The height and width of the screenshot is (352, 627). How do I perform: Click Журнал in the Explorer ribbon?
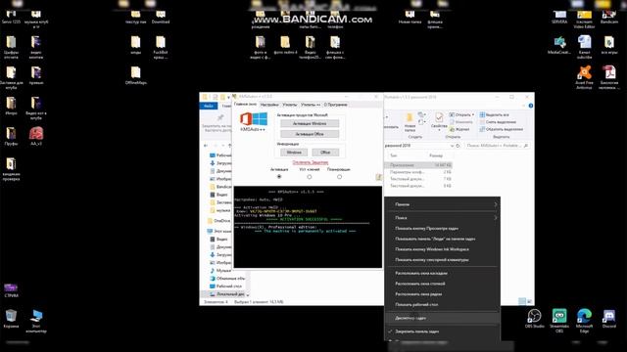(x=459, y=129)
